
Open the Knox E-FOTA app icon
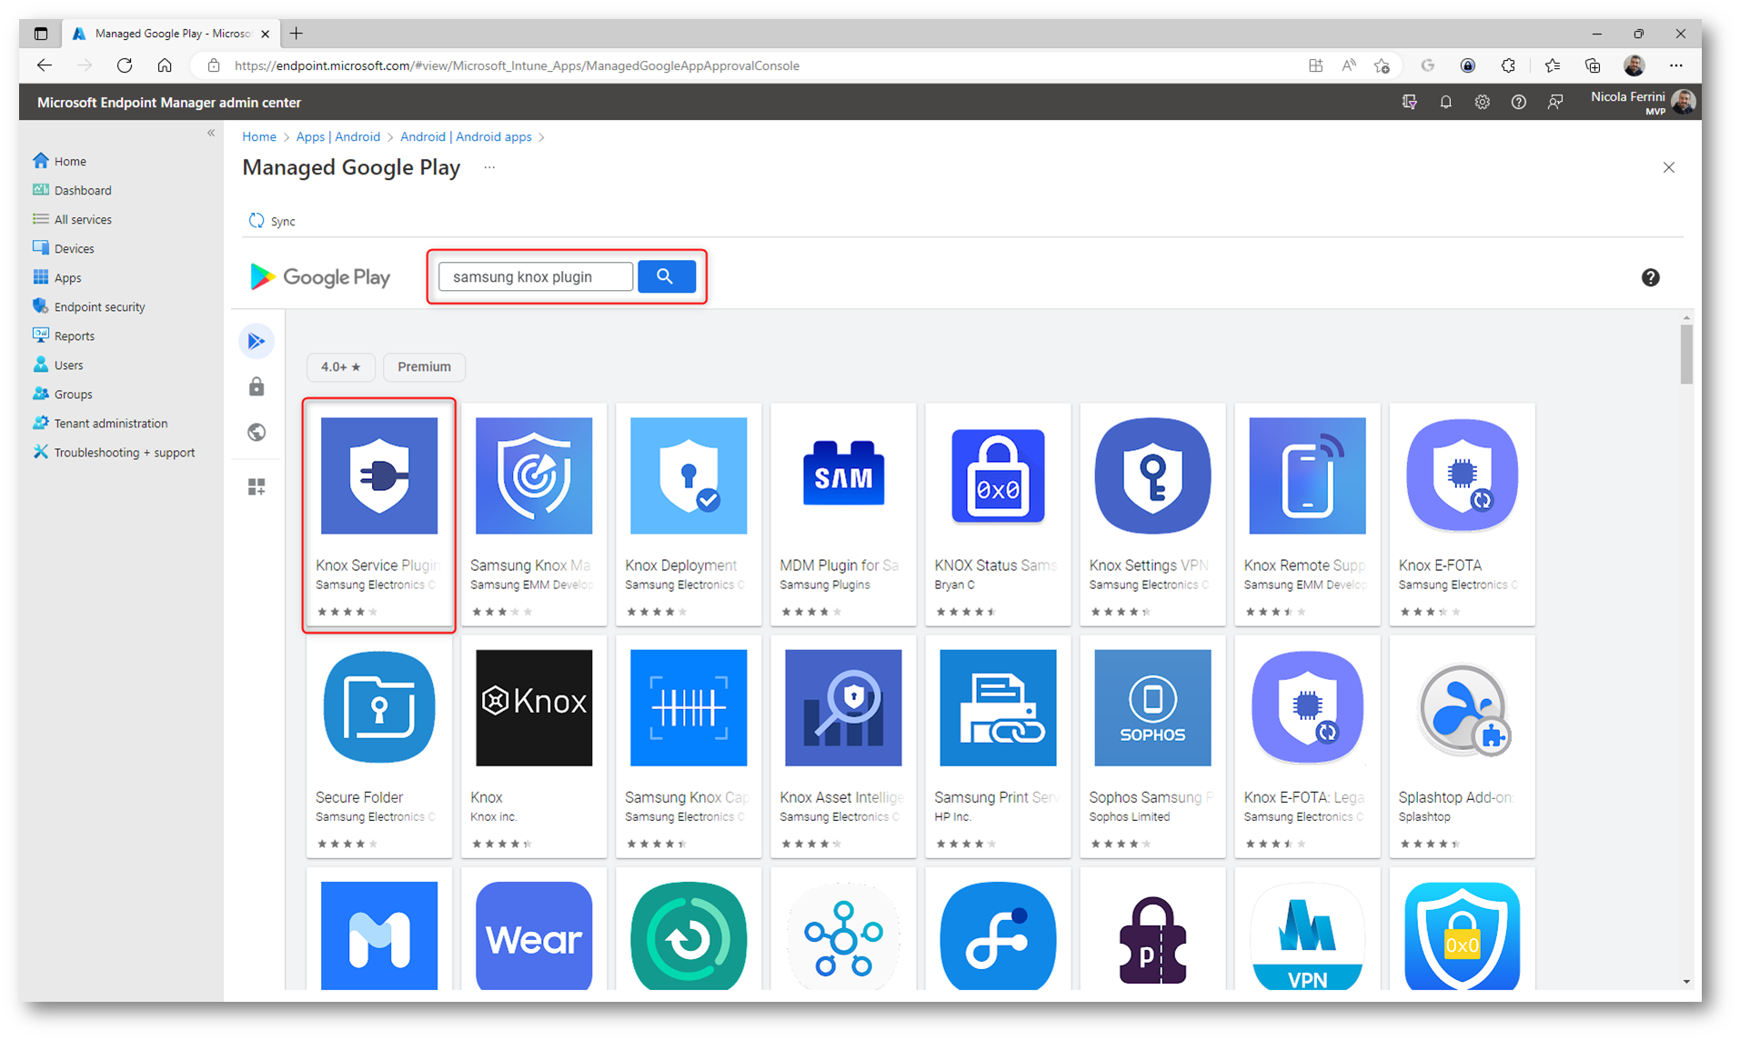pos(1462,475)
